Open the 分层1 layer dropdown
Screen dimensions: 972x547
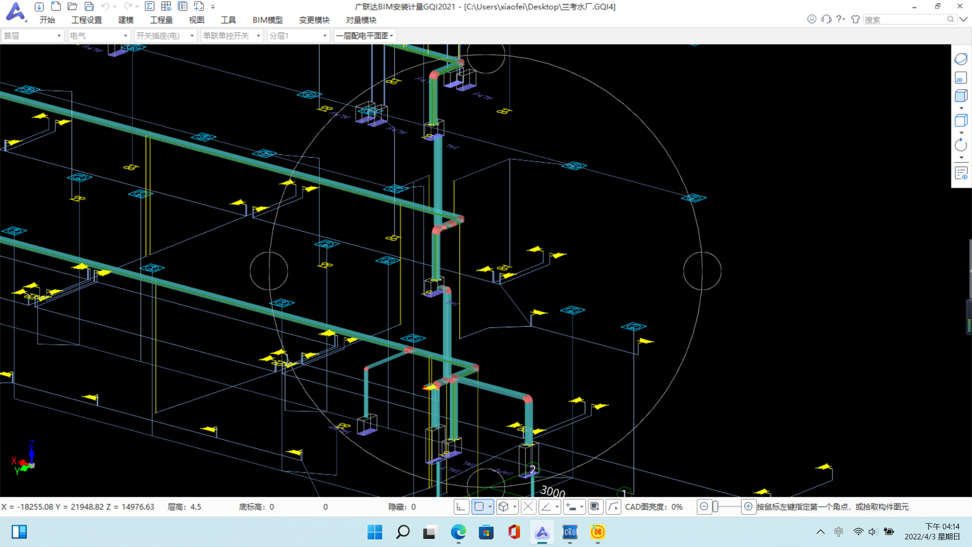coord(298,35)
